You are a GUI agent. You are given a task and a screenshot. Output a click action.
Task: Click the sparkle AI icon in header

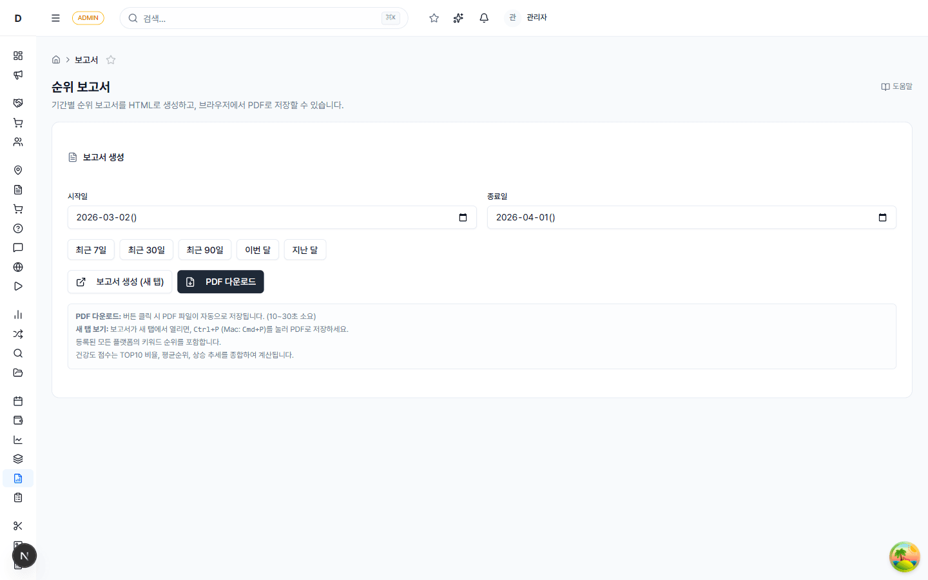(x=458, y=18)
